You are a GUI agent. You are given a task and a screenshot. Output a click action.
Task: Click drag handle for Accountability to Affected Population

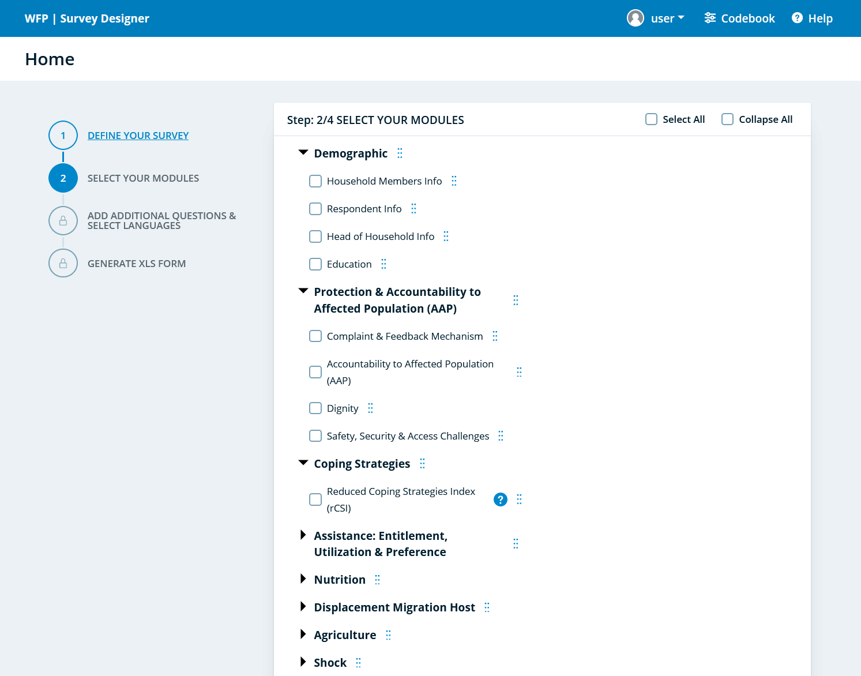click(519, 372)
